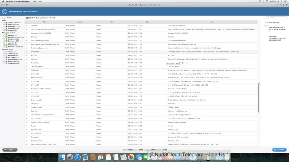Select 'Chicken club house grilled meal' title
Screen dimensions: 289x162
click(x=42, y=115)
